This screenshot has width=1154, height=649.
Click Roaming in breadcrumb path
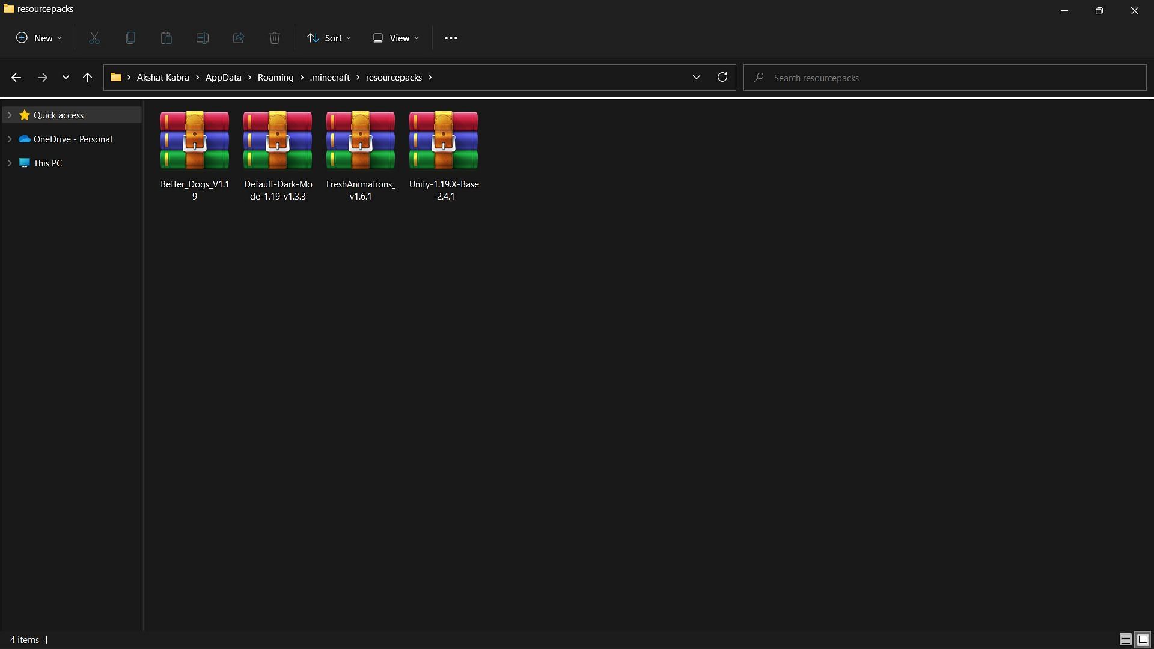276,78
